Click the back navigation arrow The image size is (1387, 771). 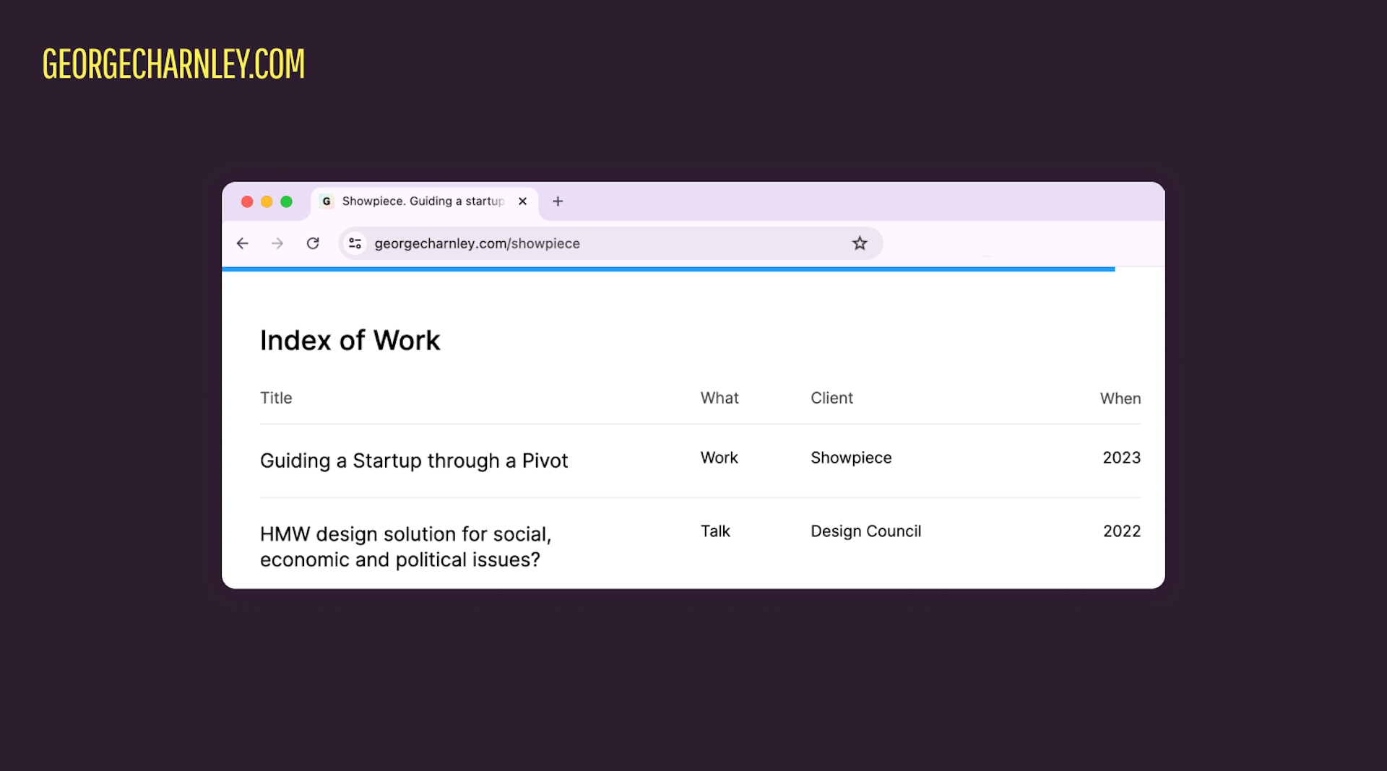(242, 243)
